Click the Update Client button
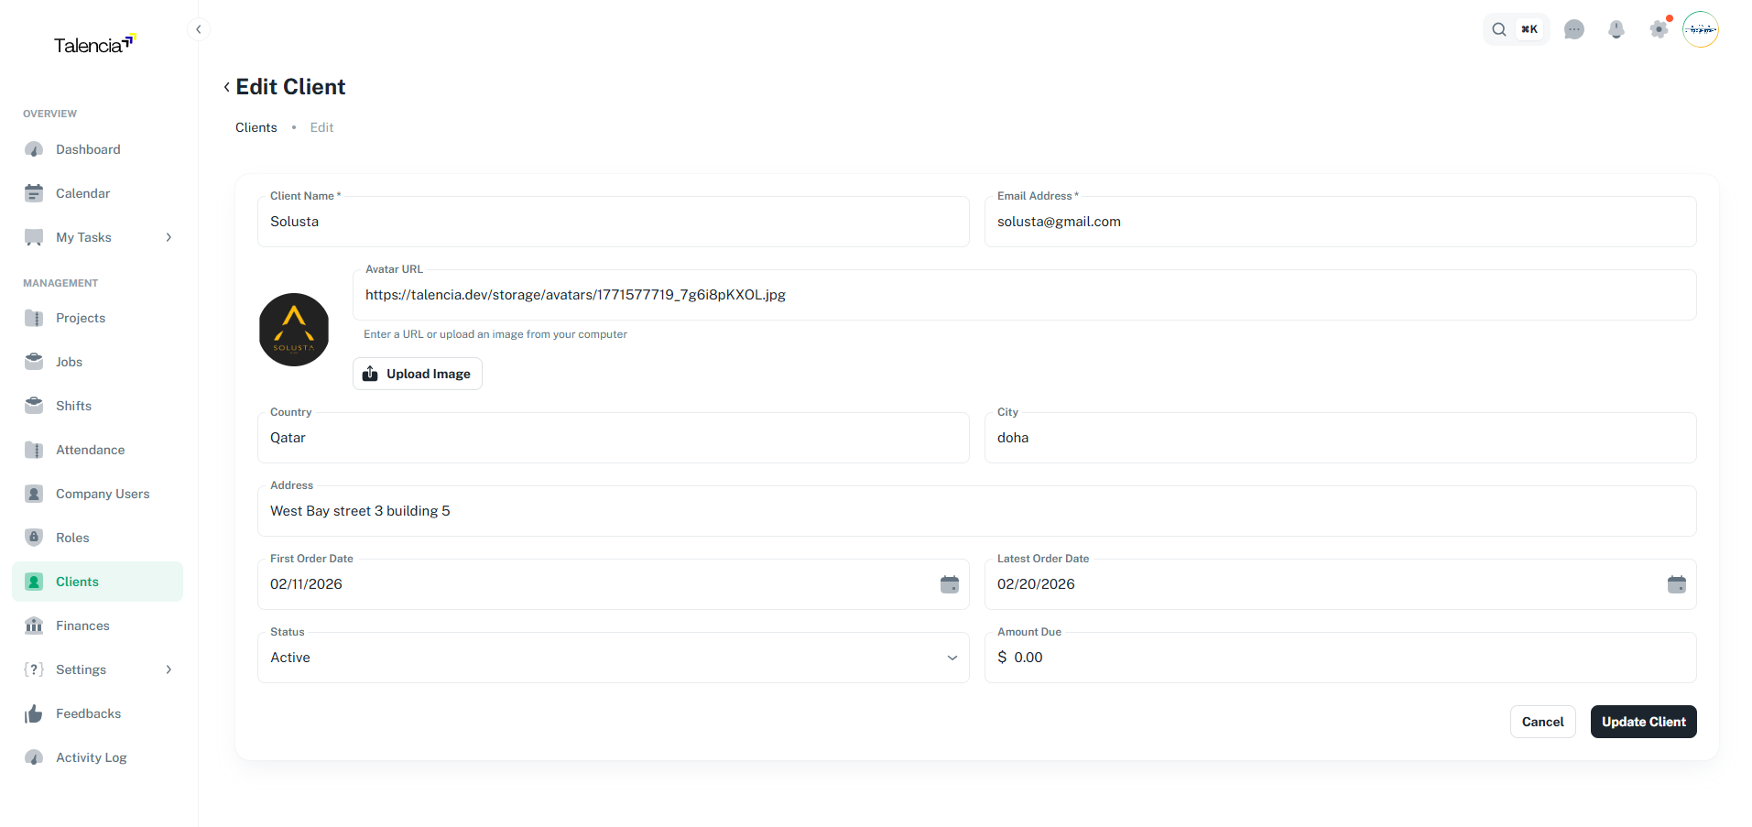The width and height of the screenshot is (1752, 827). coord(1642,722)
